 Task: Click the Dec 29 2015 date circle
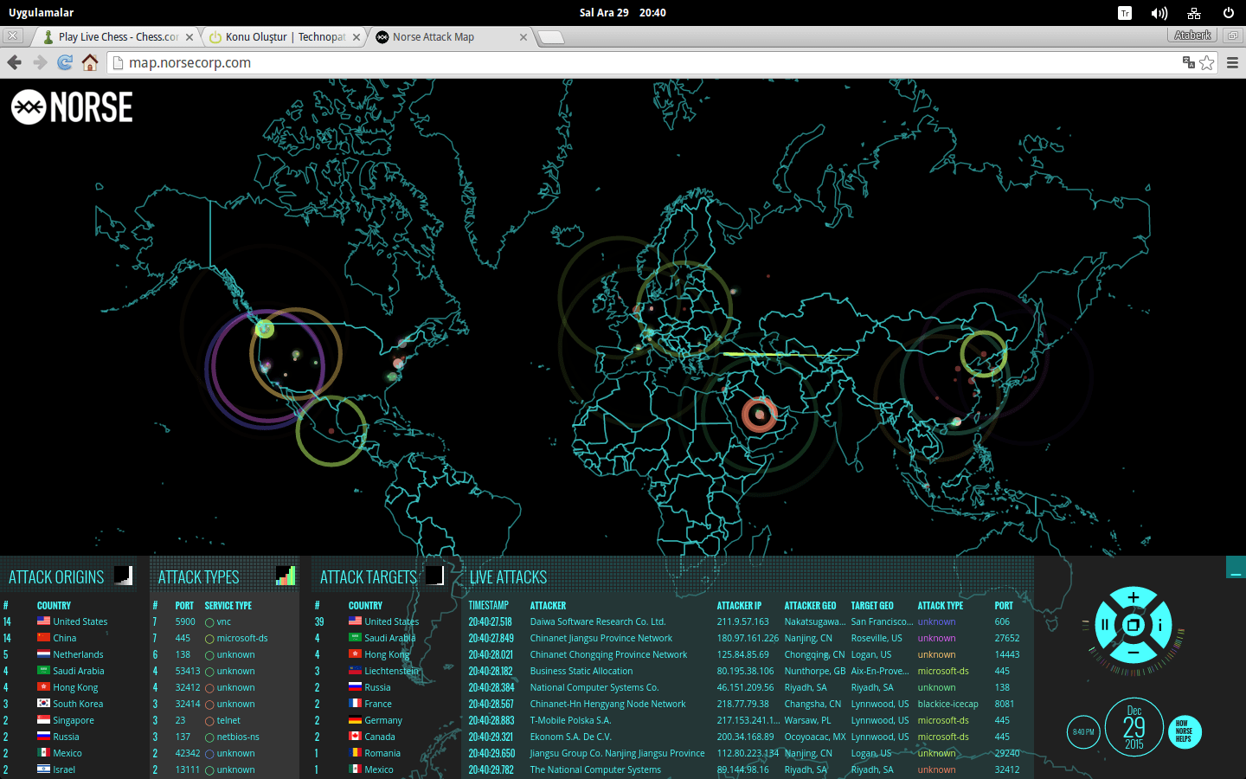coord(1134,727)
